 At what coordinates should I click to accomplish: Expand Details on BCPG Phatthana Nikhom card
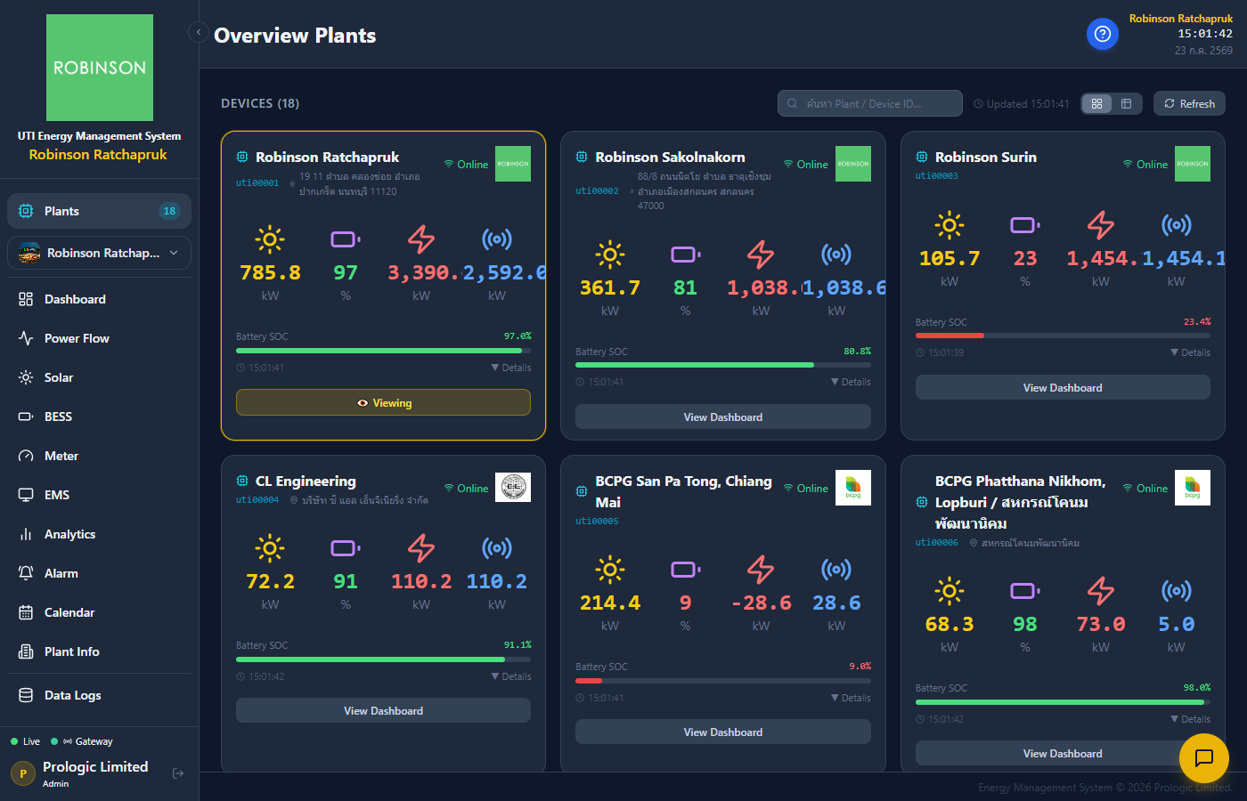click(1190, 719)
